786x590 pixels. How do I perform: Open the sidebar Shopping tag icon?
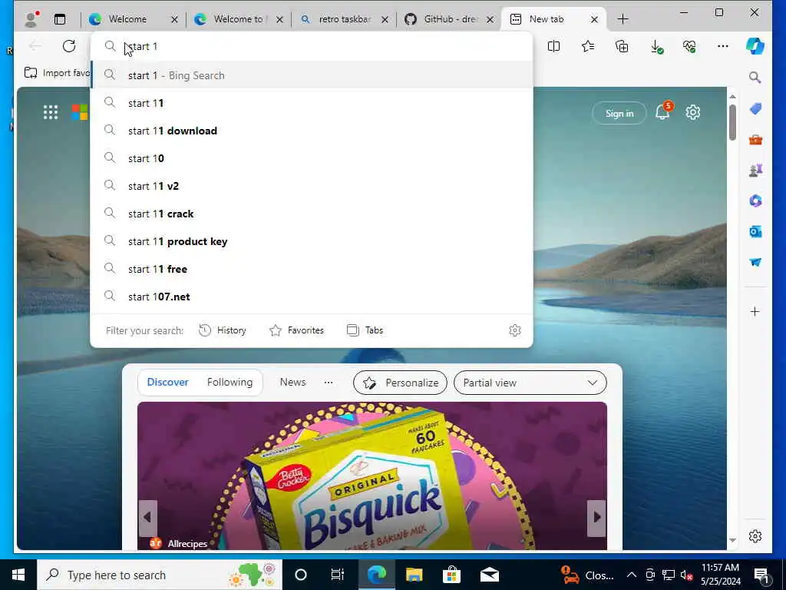tap(755, 108)
